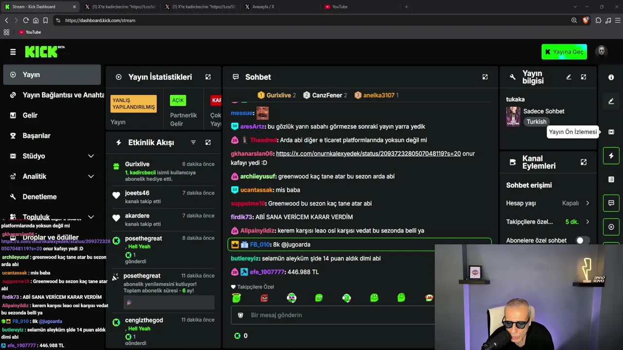Open the Brave Shields icon in the address bar
Image resolution: width=623 pixels, height=350 pixels.
(586, 20)
